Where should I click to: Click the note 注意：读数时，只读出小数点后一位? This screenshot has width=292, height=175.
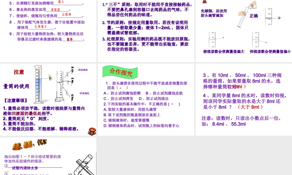(x=241, y=118)
